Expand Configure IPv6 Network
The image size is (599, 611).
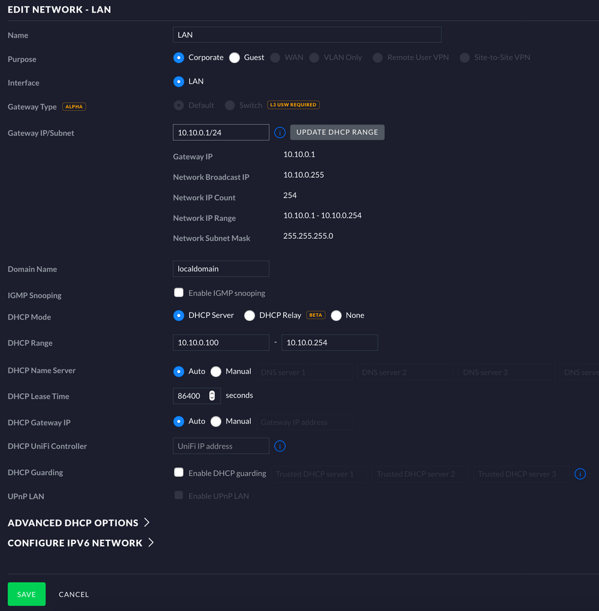81,543
